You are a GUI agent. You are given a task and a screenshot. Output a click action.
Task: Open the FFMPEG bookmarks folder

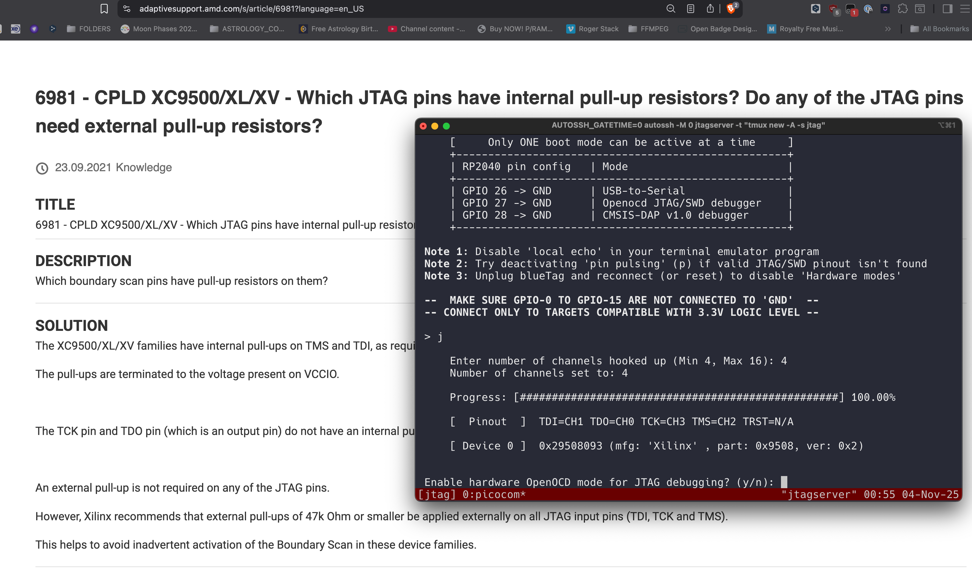click(x=648, y=29)
